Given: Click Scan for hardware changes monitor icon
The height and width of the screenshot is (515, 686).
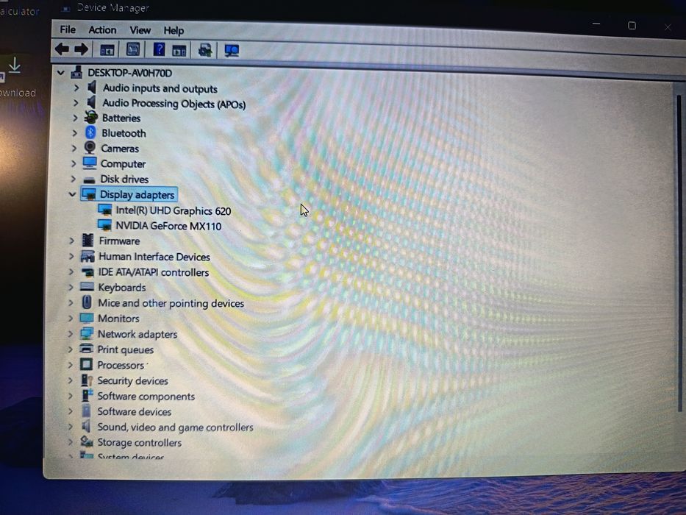Looking at the screenshot, I should tap(232, 51).
